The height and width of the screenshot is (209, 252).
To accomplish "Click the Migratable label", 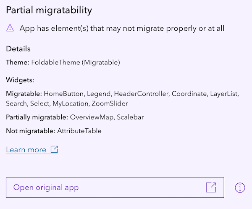I will [x=24, y=94].
